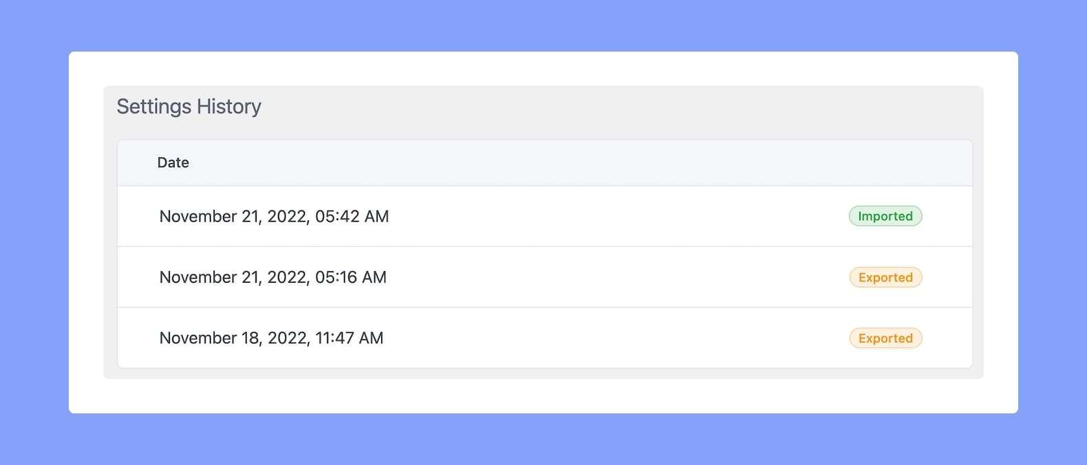Viewport: 1087px width, 465px height.
Task: Select the November 21, 05:16 AM entry
Action: [x=545, y=277]
